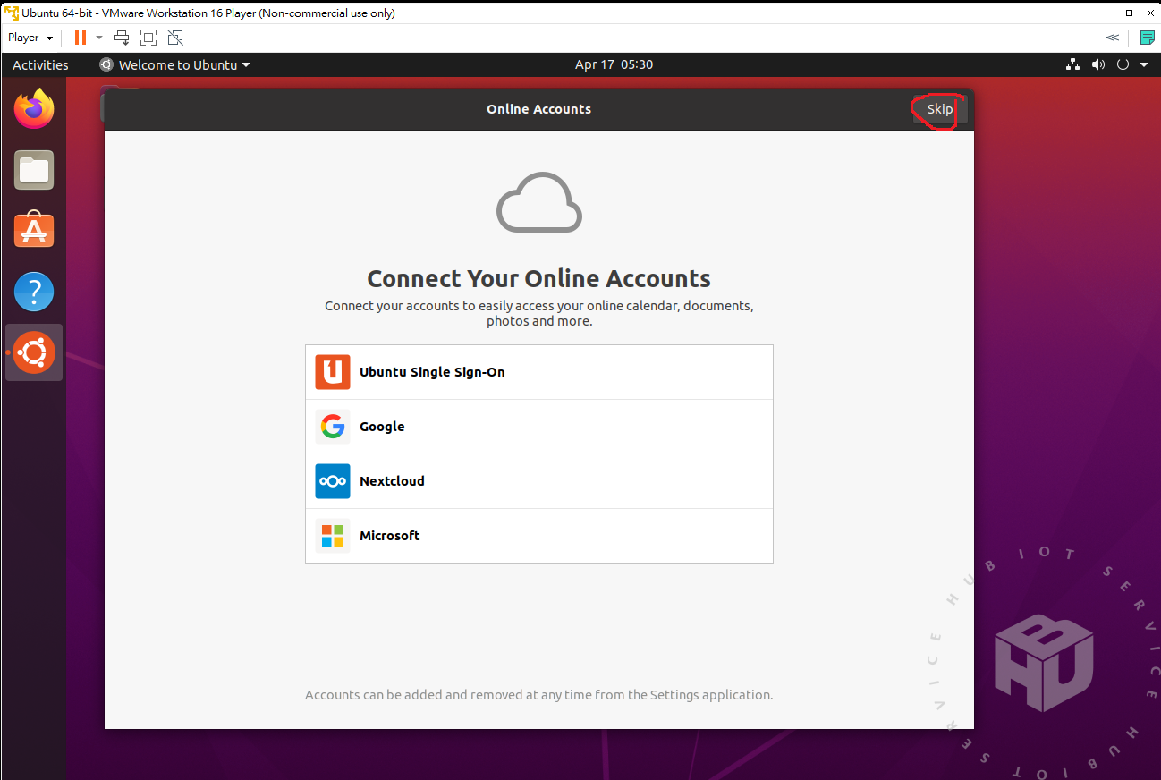Enter VMware full screen mode
Viewport: 1161px width, 780px height.
coord(148,38)
